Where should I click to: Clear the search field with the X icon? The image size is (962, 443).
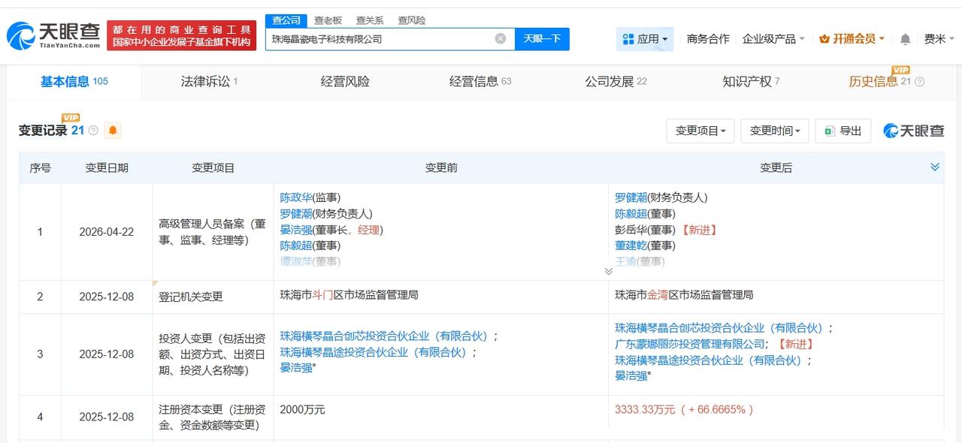[x=501, y=39]
